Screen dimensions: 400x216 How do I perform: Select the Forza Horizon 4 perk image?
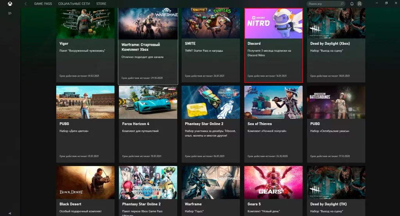coord(148,102)
